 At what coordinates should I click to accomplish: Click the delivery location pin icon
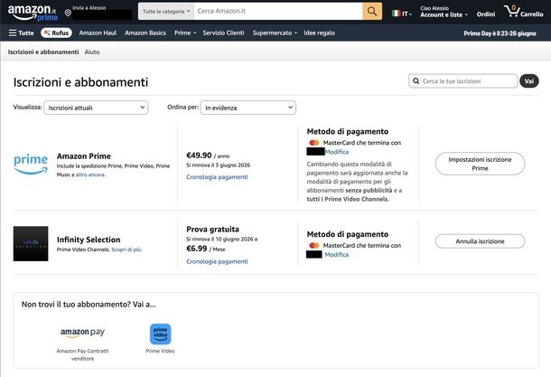click(68, 13)
